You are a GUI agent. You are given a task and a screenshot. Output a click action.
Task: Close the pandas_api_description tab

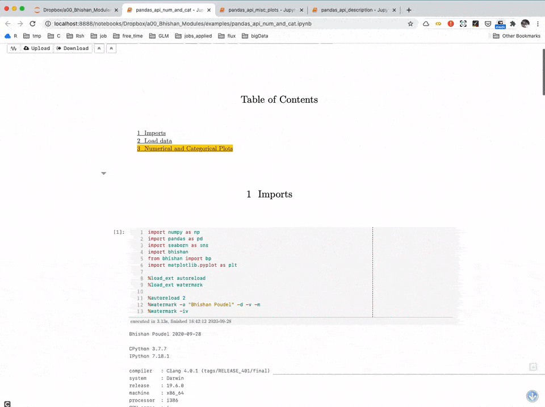tap(394, 10)
